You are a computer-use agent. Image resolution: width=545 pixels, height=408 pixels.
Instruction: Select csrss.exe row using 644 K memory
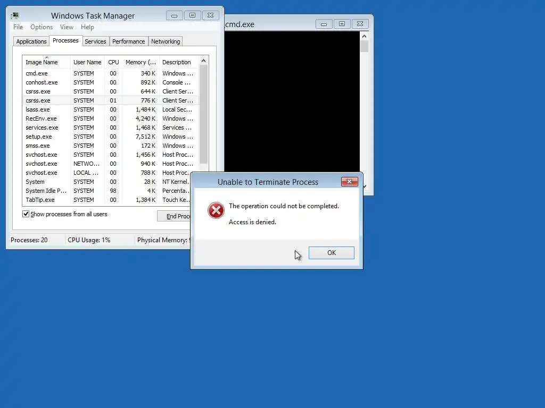[x=111, y=91]
